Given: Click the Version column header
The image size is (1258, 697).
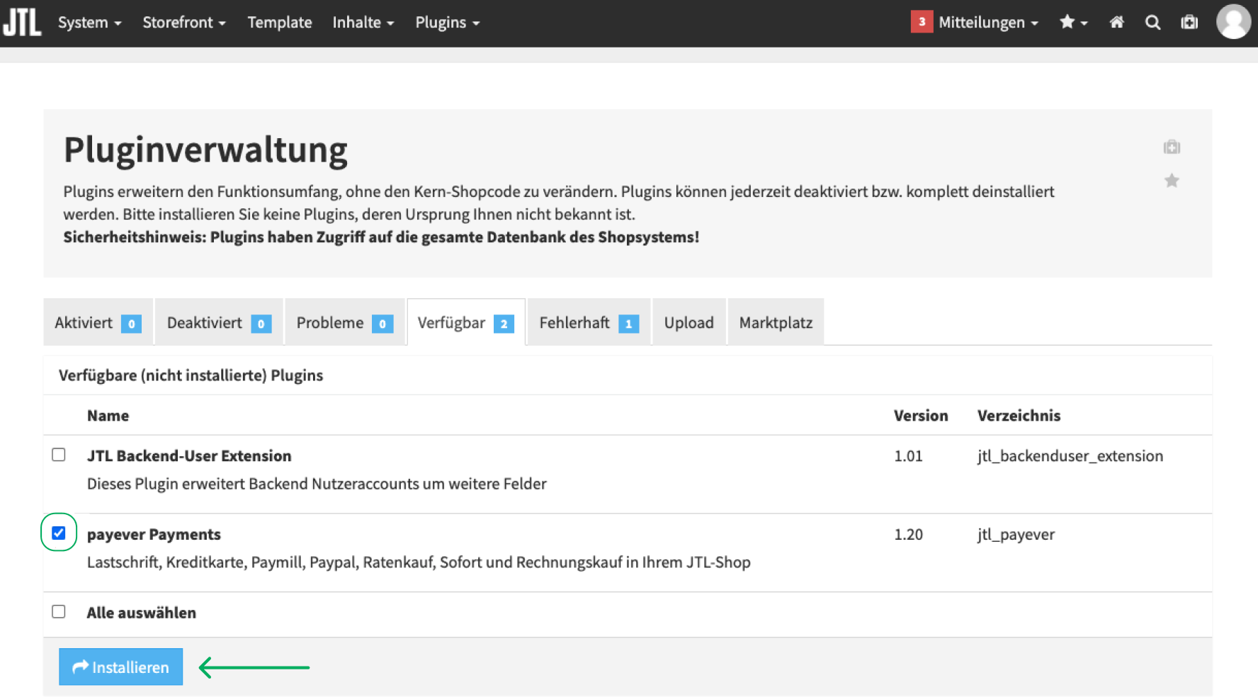Looking at the screenshot, I should click(921, 416).
